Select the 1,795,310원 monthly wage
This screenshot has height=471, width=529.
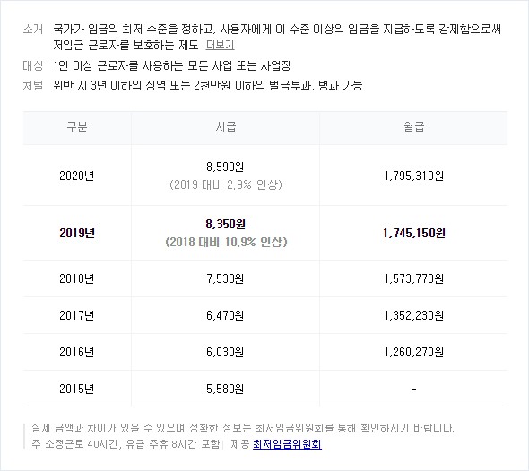tap(413, 176)
